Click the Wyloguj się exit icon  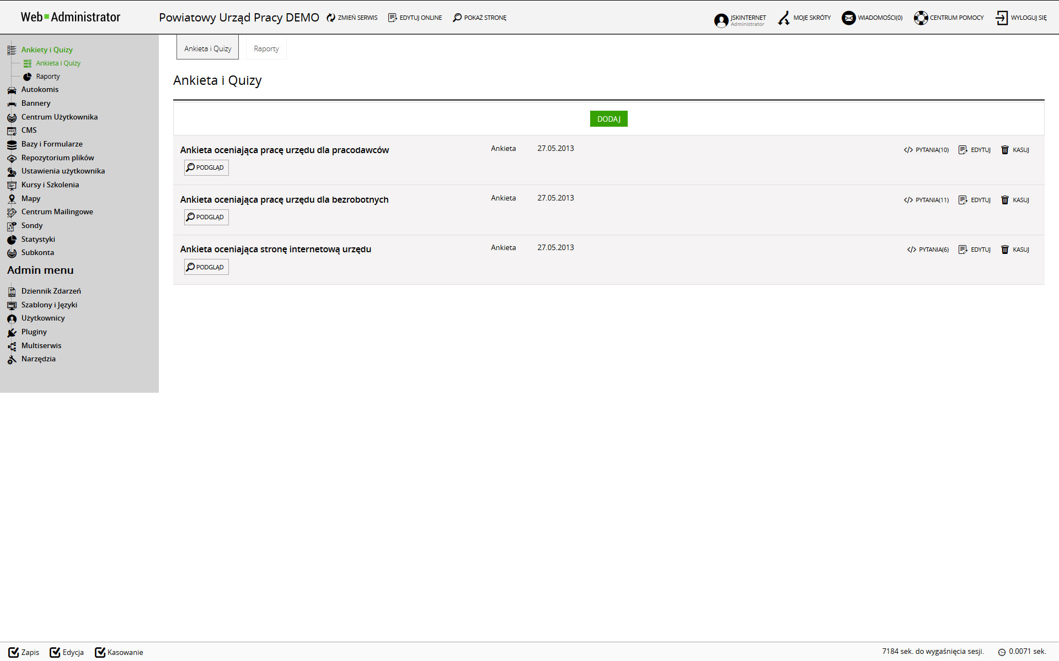pyautogui.click(x=1002, y=18)
